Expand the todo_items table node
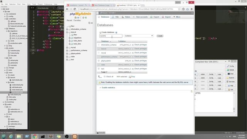Image resolution: width=247 pixels, height=139 pixels. 69,41
